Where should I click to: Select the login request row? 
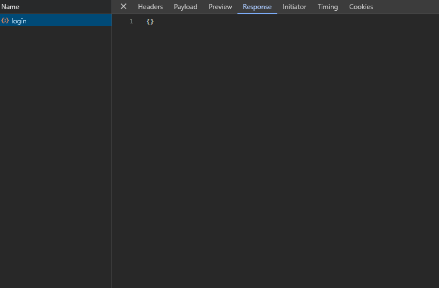tap(55, 21)
